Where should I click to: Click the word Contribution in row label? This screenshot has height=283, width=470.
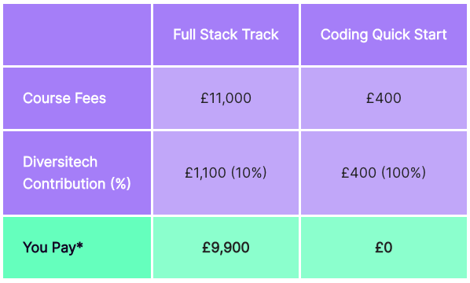tap(64, 184)
